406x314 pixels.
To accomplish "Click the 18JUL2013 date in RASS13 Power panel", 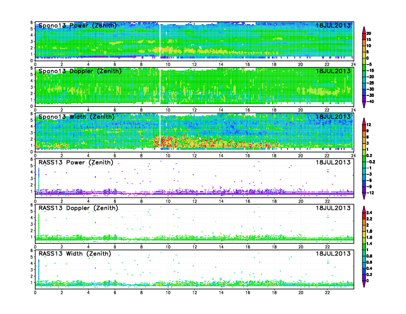I will [x=333, y=163].
